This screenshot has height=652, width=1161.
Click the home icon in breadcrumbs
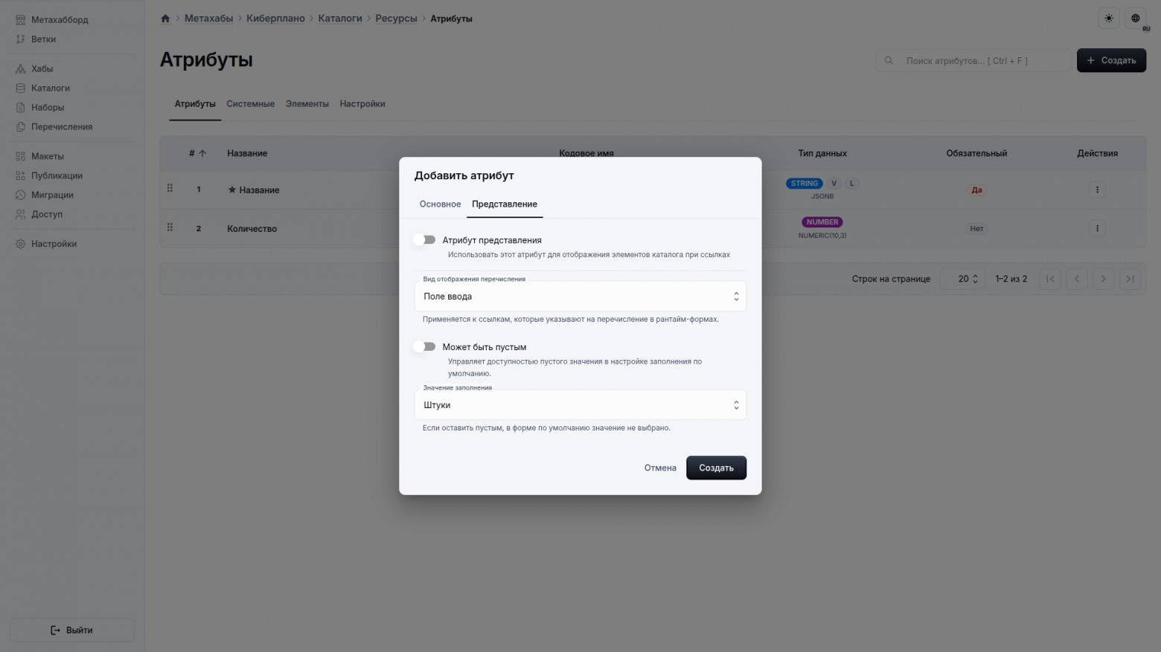[165, 19]
